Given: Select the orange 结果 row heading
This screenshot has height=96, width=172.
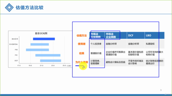Looking at the screenshot, I should click(x=82, y=53).
